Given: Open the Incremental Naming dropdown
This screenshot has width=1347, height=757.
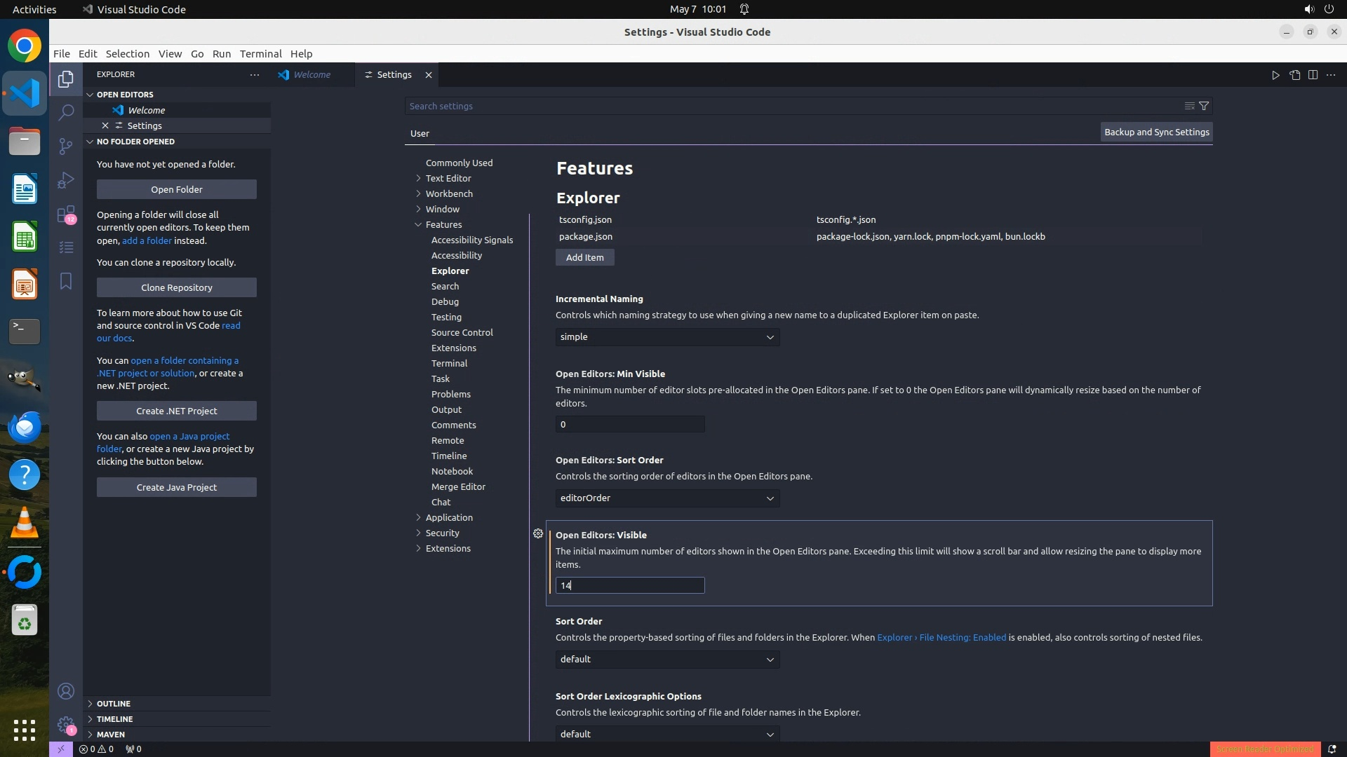Looking at the screenshot, I should point(666,337).
